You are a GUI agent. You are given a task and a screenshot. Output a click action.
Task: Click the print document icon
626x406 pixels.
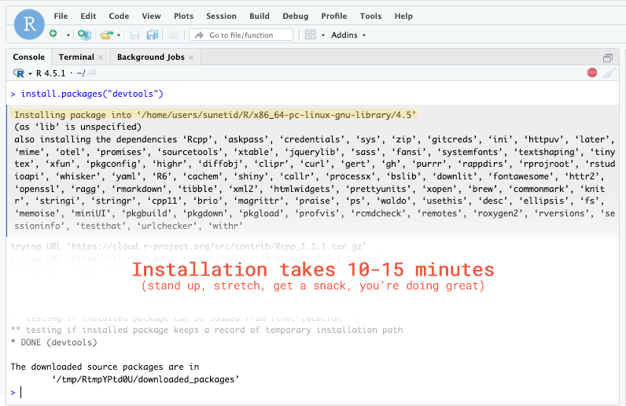(173, 35)
